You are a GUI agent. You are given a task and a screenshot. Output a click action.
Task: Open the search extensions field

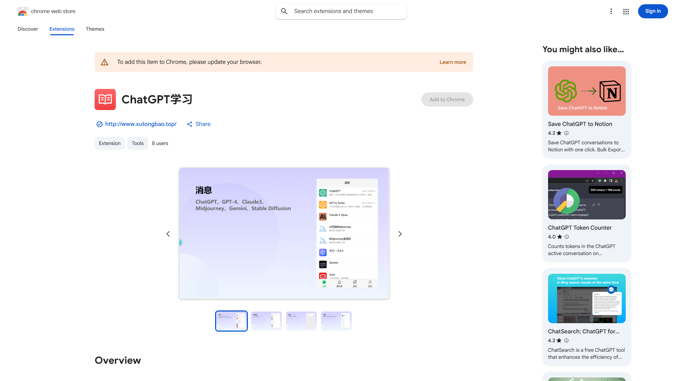click(x=341, y=11)
